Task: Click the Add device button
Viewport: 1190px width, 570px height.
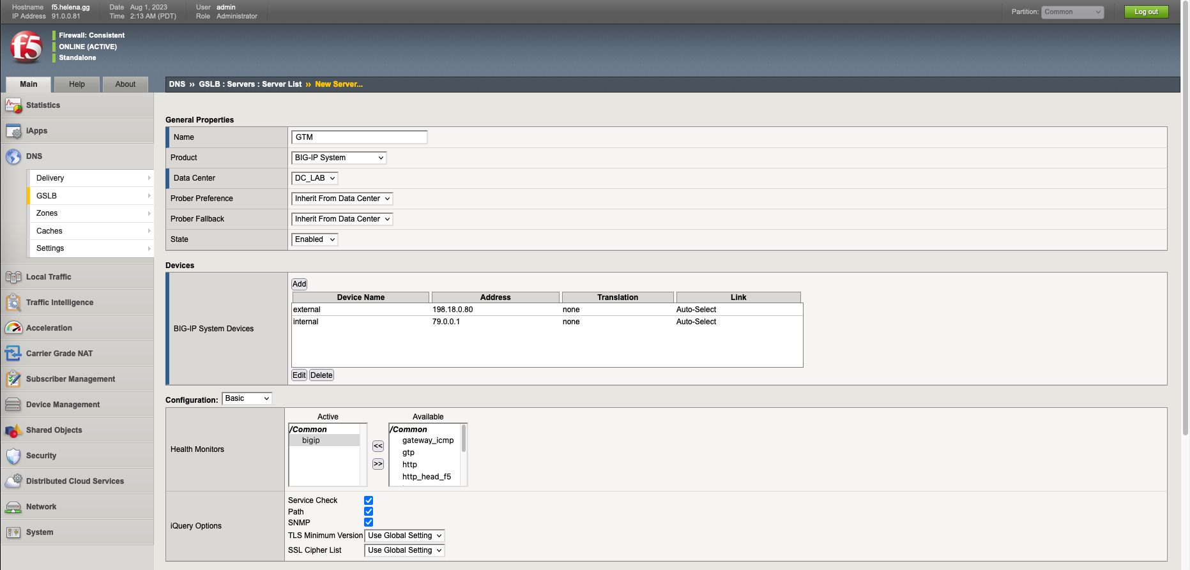Action: pos(299,284)
